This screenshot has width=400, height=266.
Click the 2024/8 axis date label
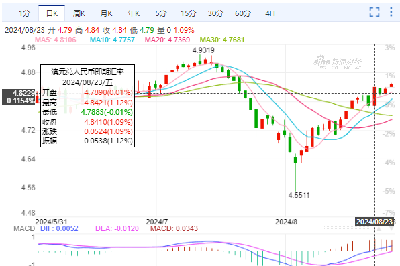286,222
